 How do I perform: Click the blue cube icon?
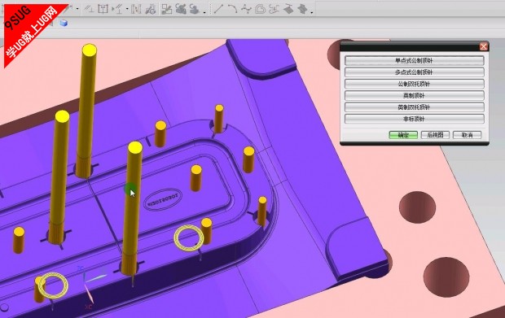pos(64,23)
